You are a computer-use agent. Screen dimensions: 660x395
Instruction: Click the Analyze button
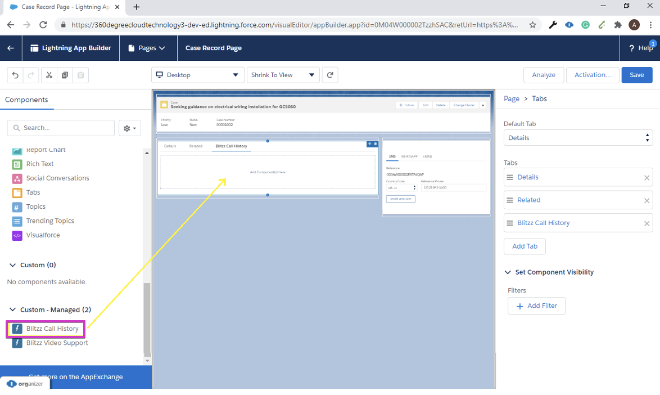[544, 75]
